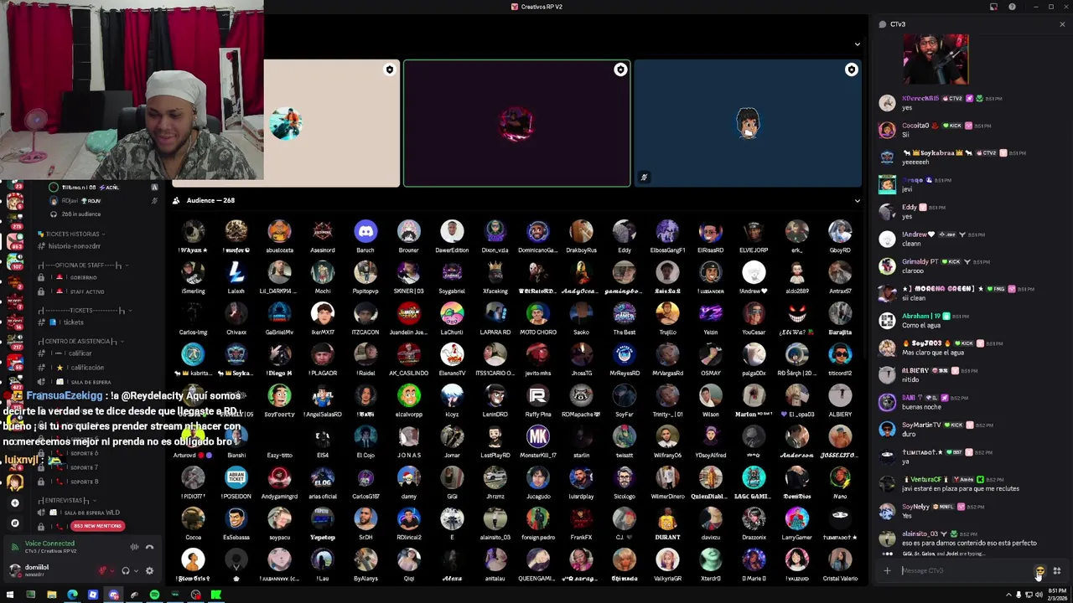Click the muted microphone icon on the blue tile
Screen dimensions: 1073x603
click(644, 177)
